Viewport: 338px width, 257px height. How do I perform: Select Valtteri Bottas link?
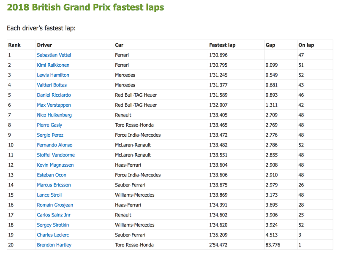pos(52,85)
